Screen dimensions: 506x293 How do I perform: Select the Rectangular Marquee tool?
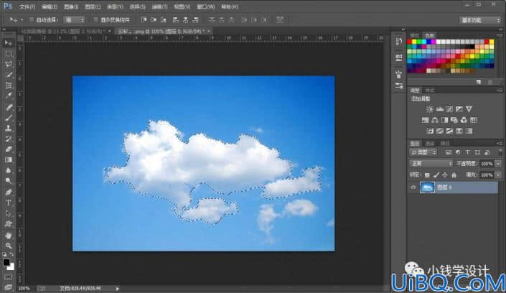(9, 54)
